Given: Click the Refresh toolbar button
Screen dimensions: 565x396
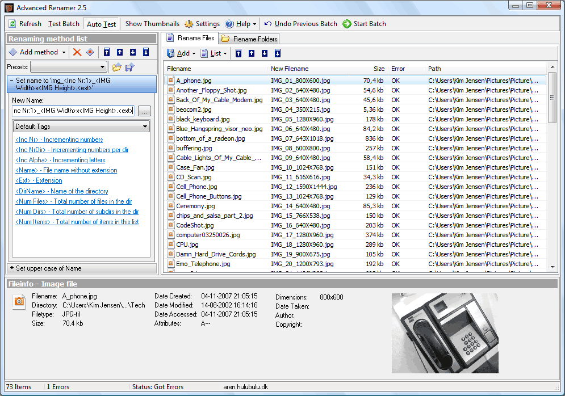Looking at the screenshot, I should coord(24,24).
